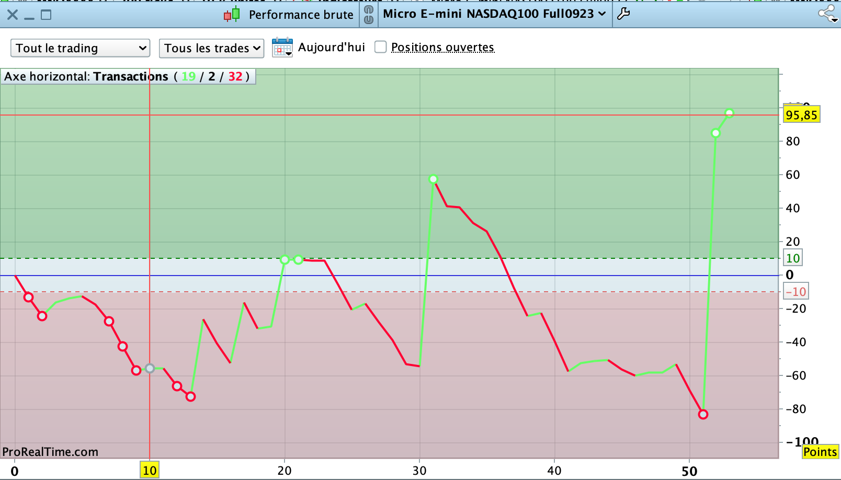This screenshot has width=841, height=480.
Task: Click the green winning trades count 19
Action: click(188, 76)
